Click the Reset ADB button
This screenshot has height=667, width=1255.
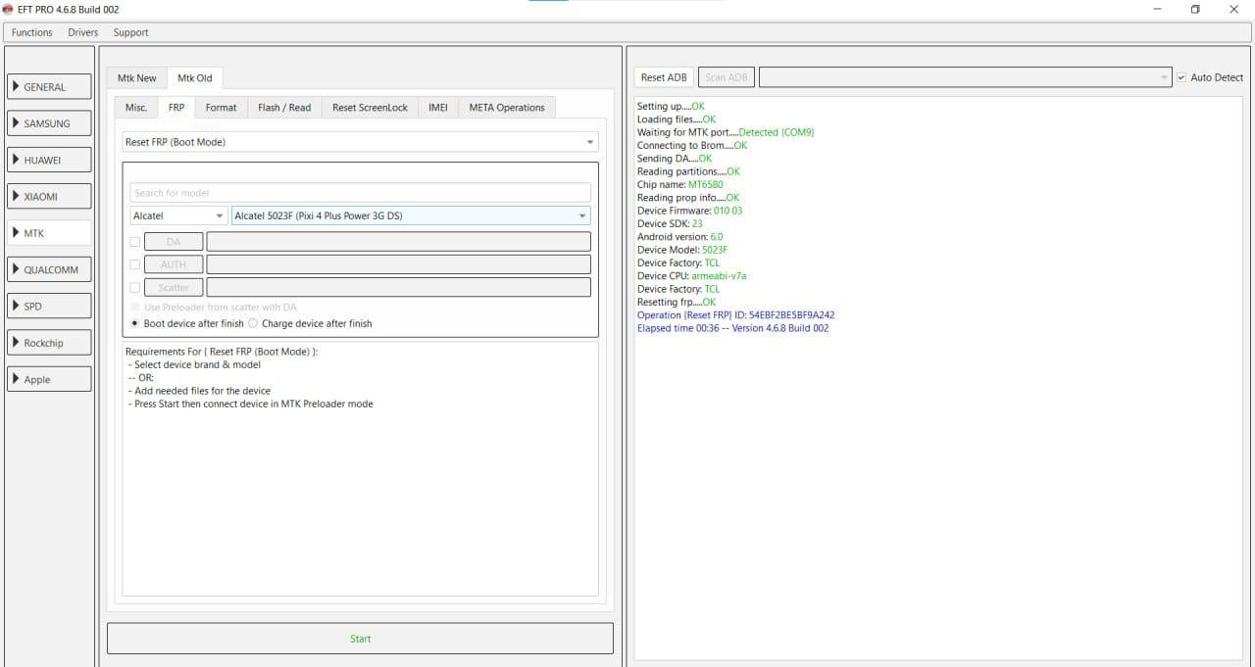664,77
